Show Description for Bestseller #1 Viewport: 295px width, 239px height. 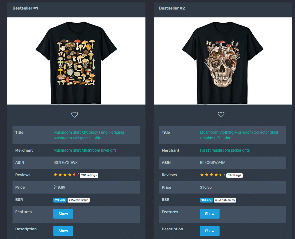click(x=63, y=231)
